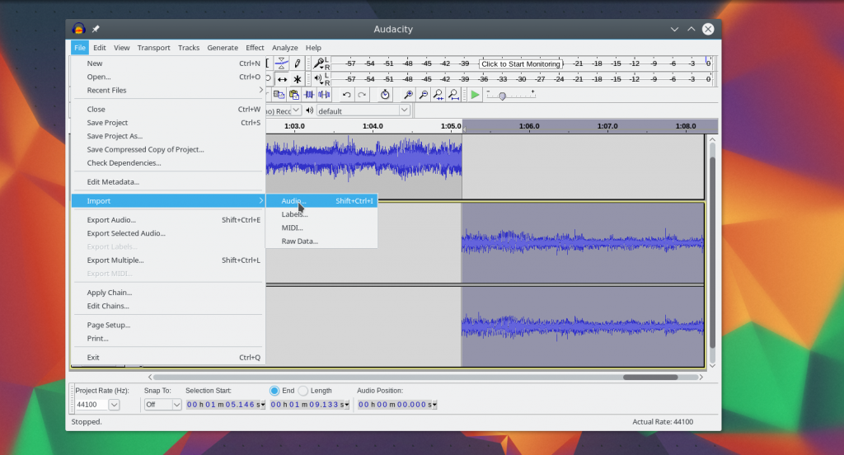Click the Undo arrow icon
The height and width of the screenshot is (455, 844).
click(346, 95)
